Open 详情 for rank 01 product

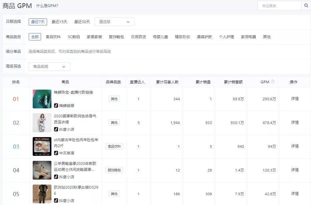click(295, 99)
